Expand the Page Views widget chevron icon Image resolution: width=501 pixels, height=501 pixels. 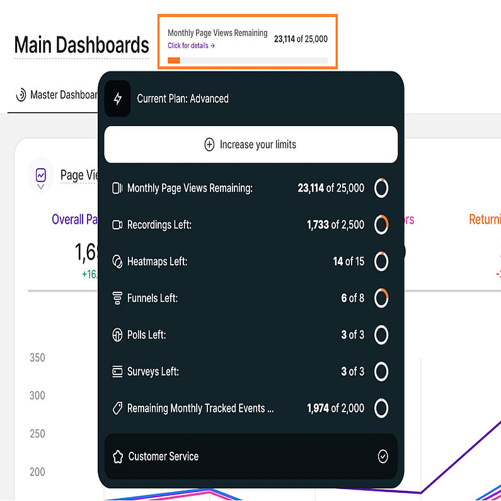point(41,187)
